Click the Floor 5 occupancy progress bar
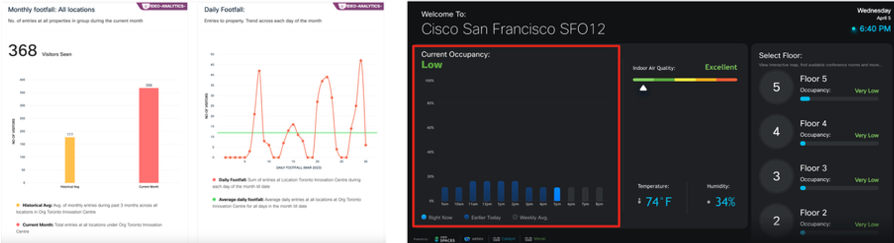Viewport: 894px width, 243px height. point(839,99)
